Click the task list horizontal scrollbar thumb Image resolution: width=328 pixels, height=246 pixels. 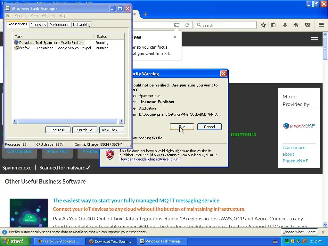point(67,121)
